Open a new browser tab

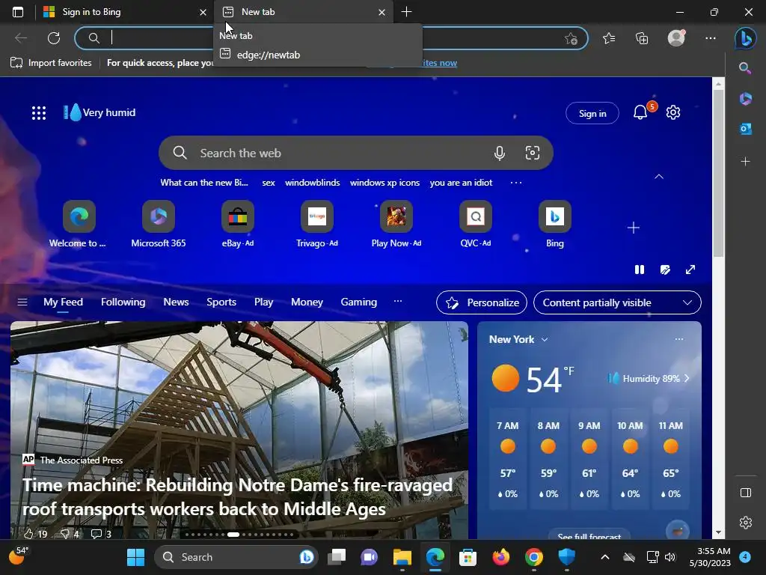[406, 12]
